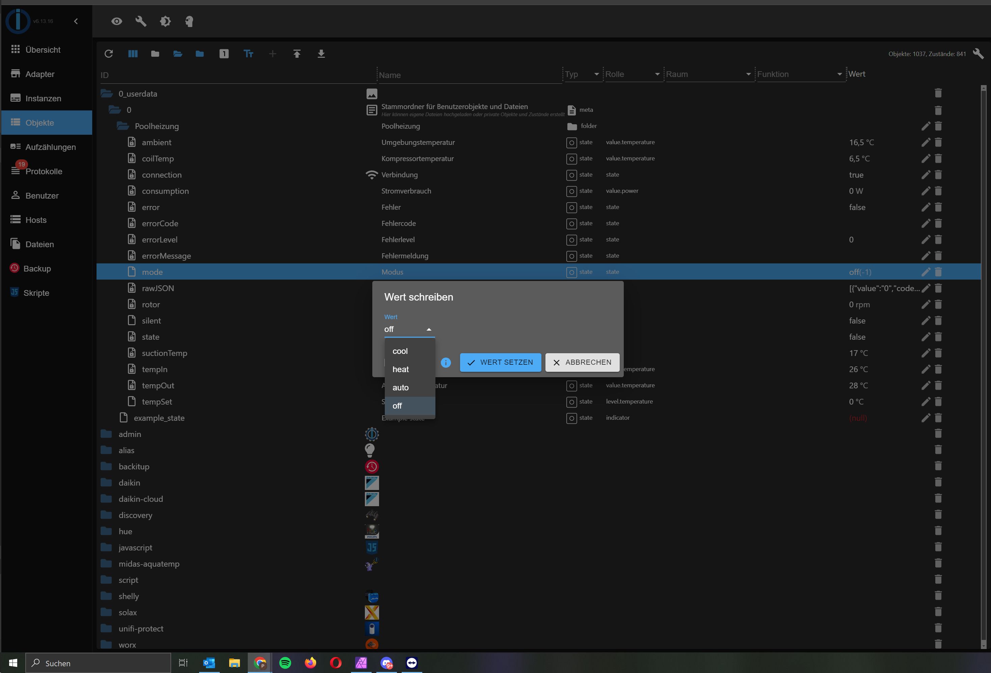Click the info icon in the dialog
The height and width of the screenshot is (673, 991).
coord(446,363)
